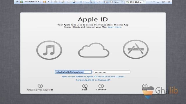Click the next tab arrow in VMware toolbar
The width and height of the screenshot is (186, 104).
(154, 2)
